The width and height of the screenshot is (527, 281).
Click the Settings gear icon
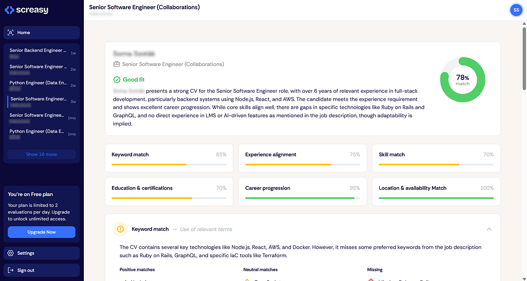[x=11, y=253]
